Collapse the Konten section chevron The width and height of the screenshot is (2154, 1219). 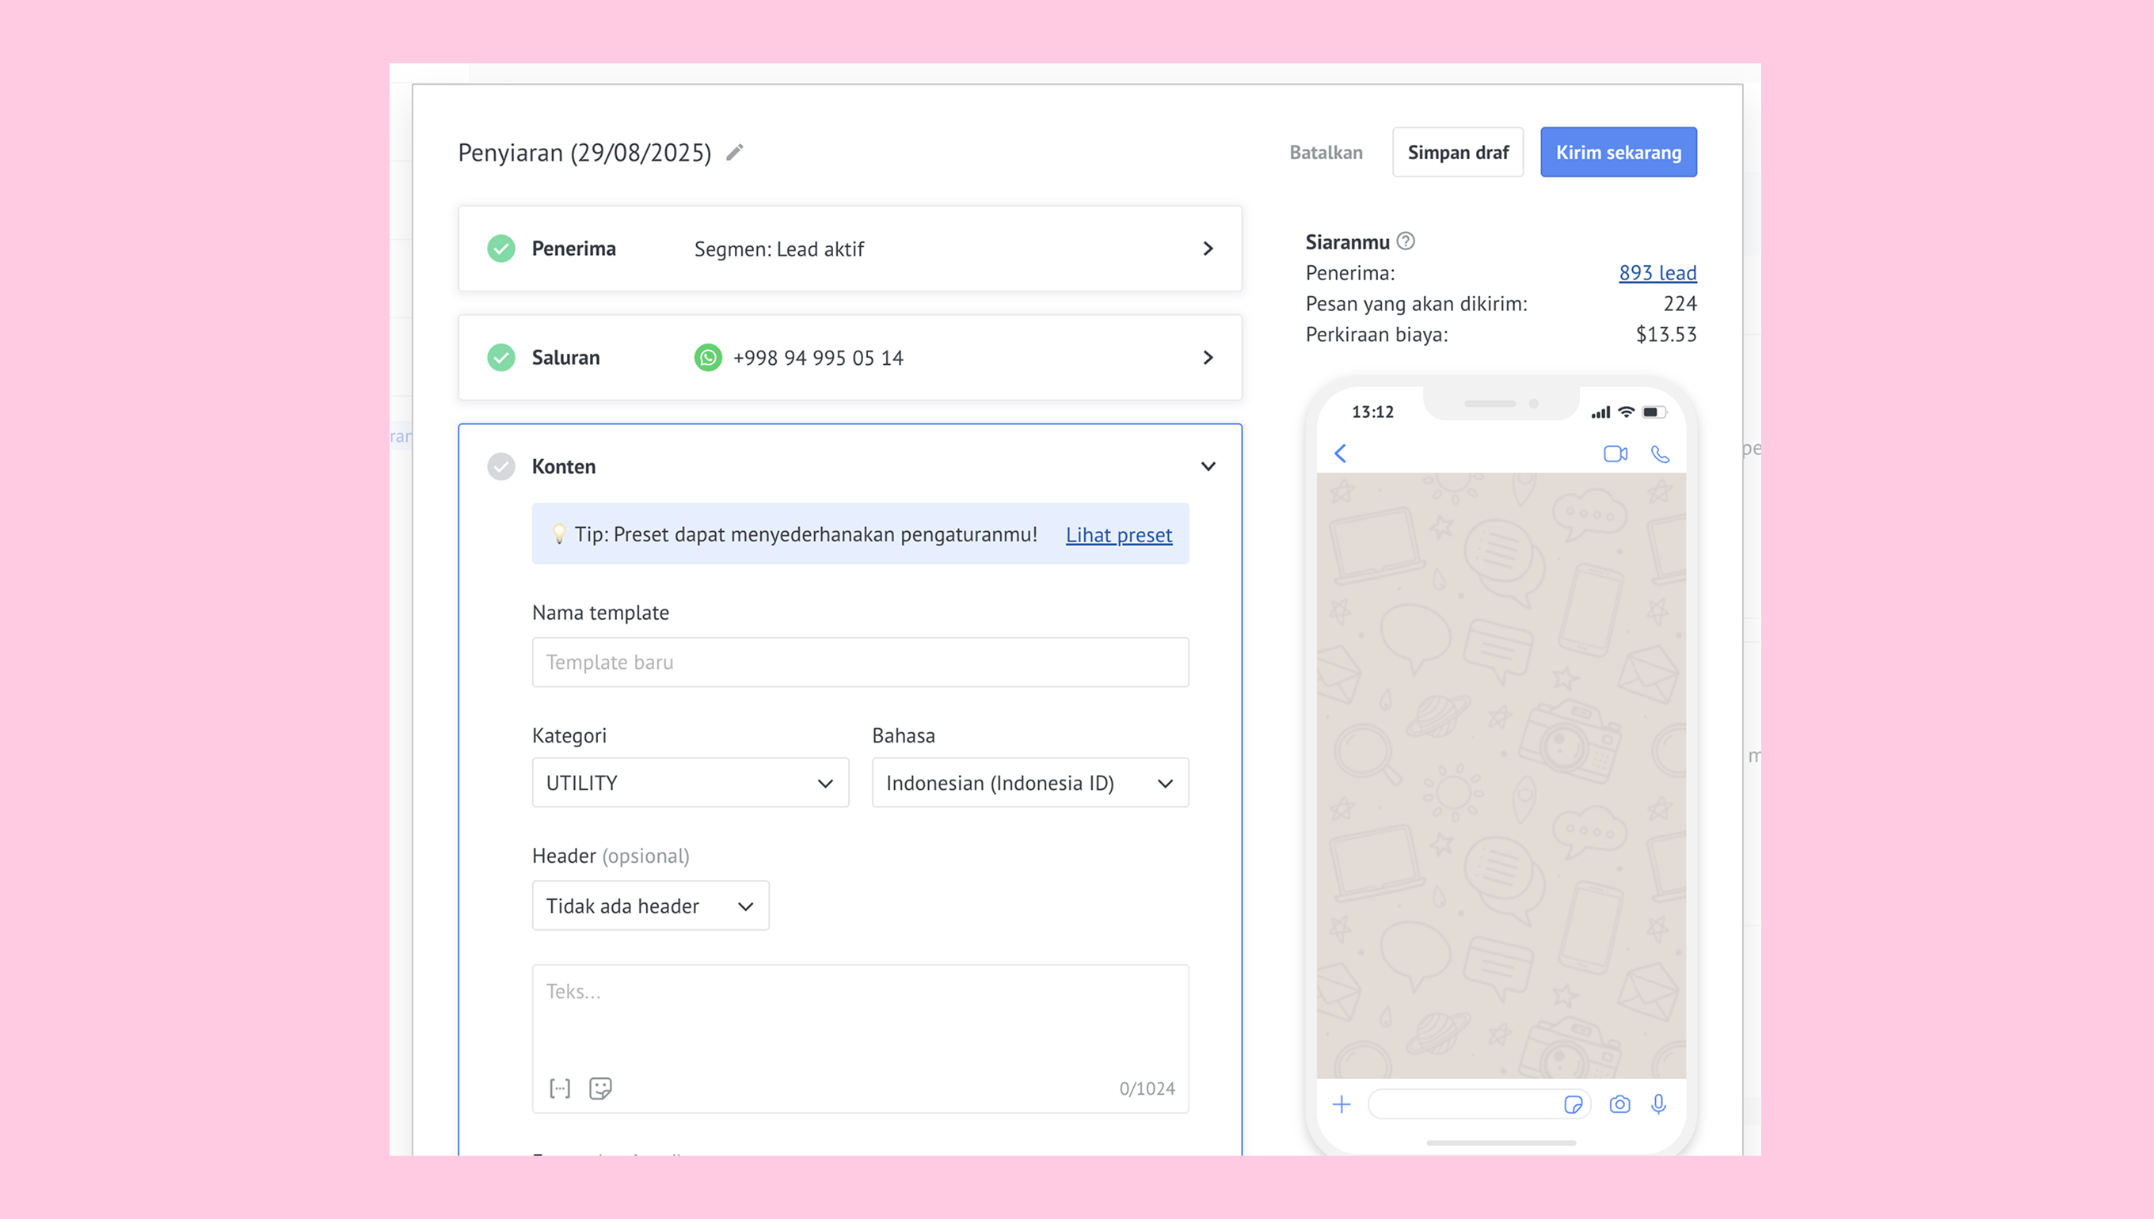click(x=1208, y=466)
